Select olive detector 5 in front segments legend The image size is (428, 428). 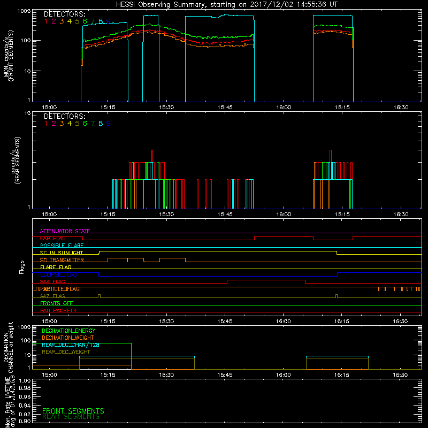(x=77, y=21)
